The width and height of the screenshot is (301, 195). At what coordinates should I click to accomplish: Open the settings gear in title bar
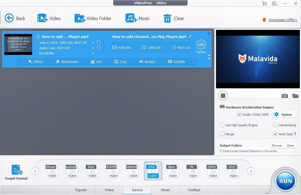[274, 3]
